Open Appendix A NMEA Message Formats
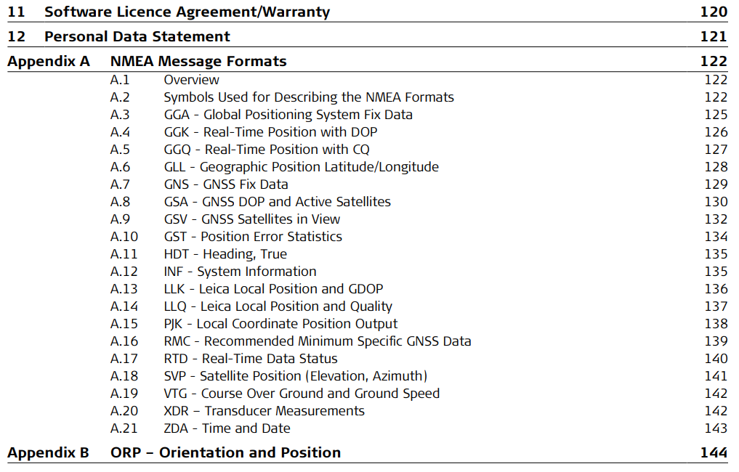Viewport: 739px width, 472px height. 198,61
